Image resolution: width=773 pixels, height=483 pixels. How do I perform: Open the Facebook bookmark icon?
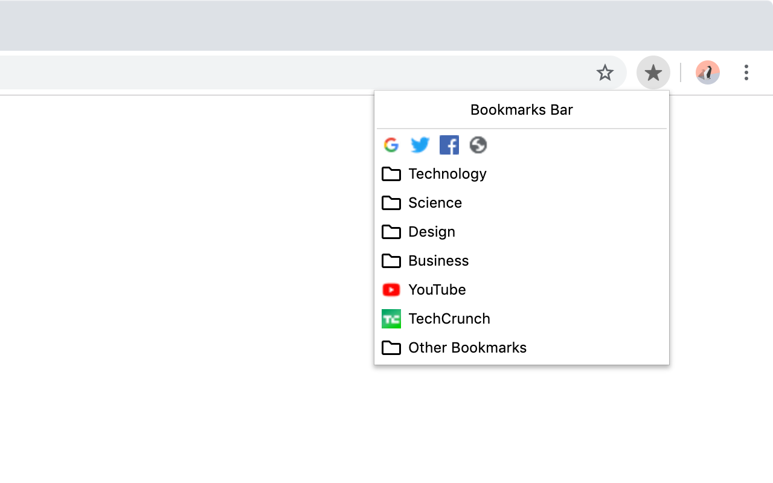point(449,145)
